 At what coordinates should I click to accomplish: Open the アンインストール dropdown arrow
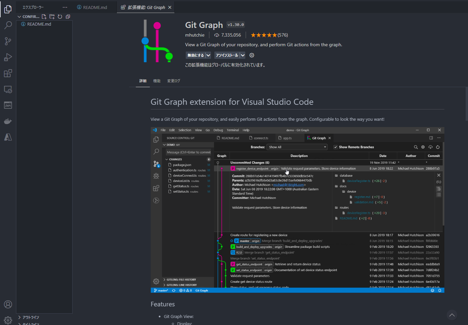tap(243, 55)
